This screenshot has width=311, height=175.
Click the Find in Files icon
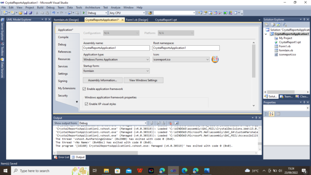[x=150, y=13]
